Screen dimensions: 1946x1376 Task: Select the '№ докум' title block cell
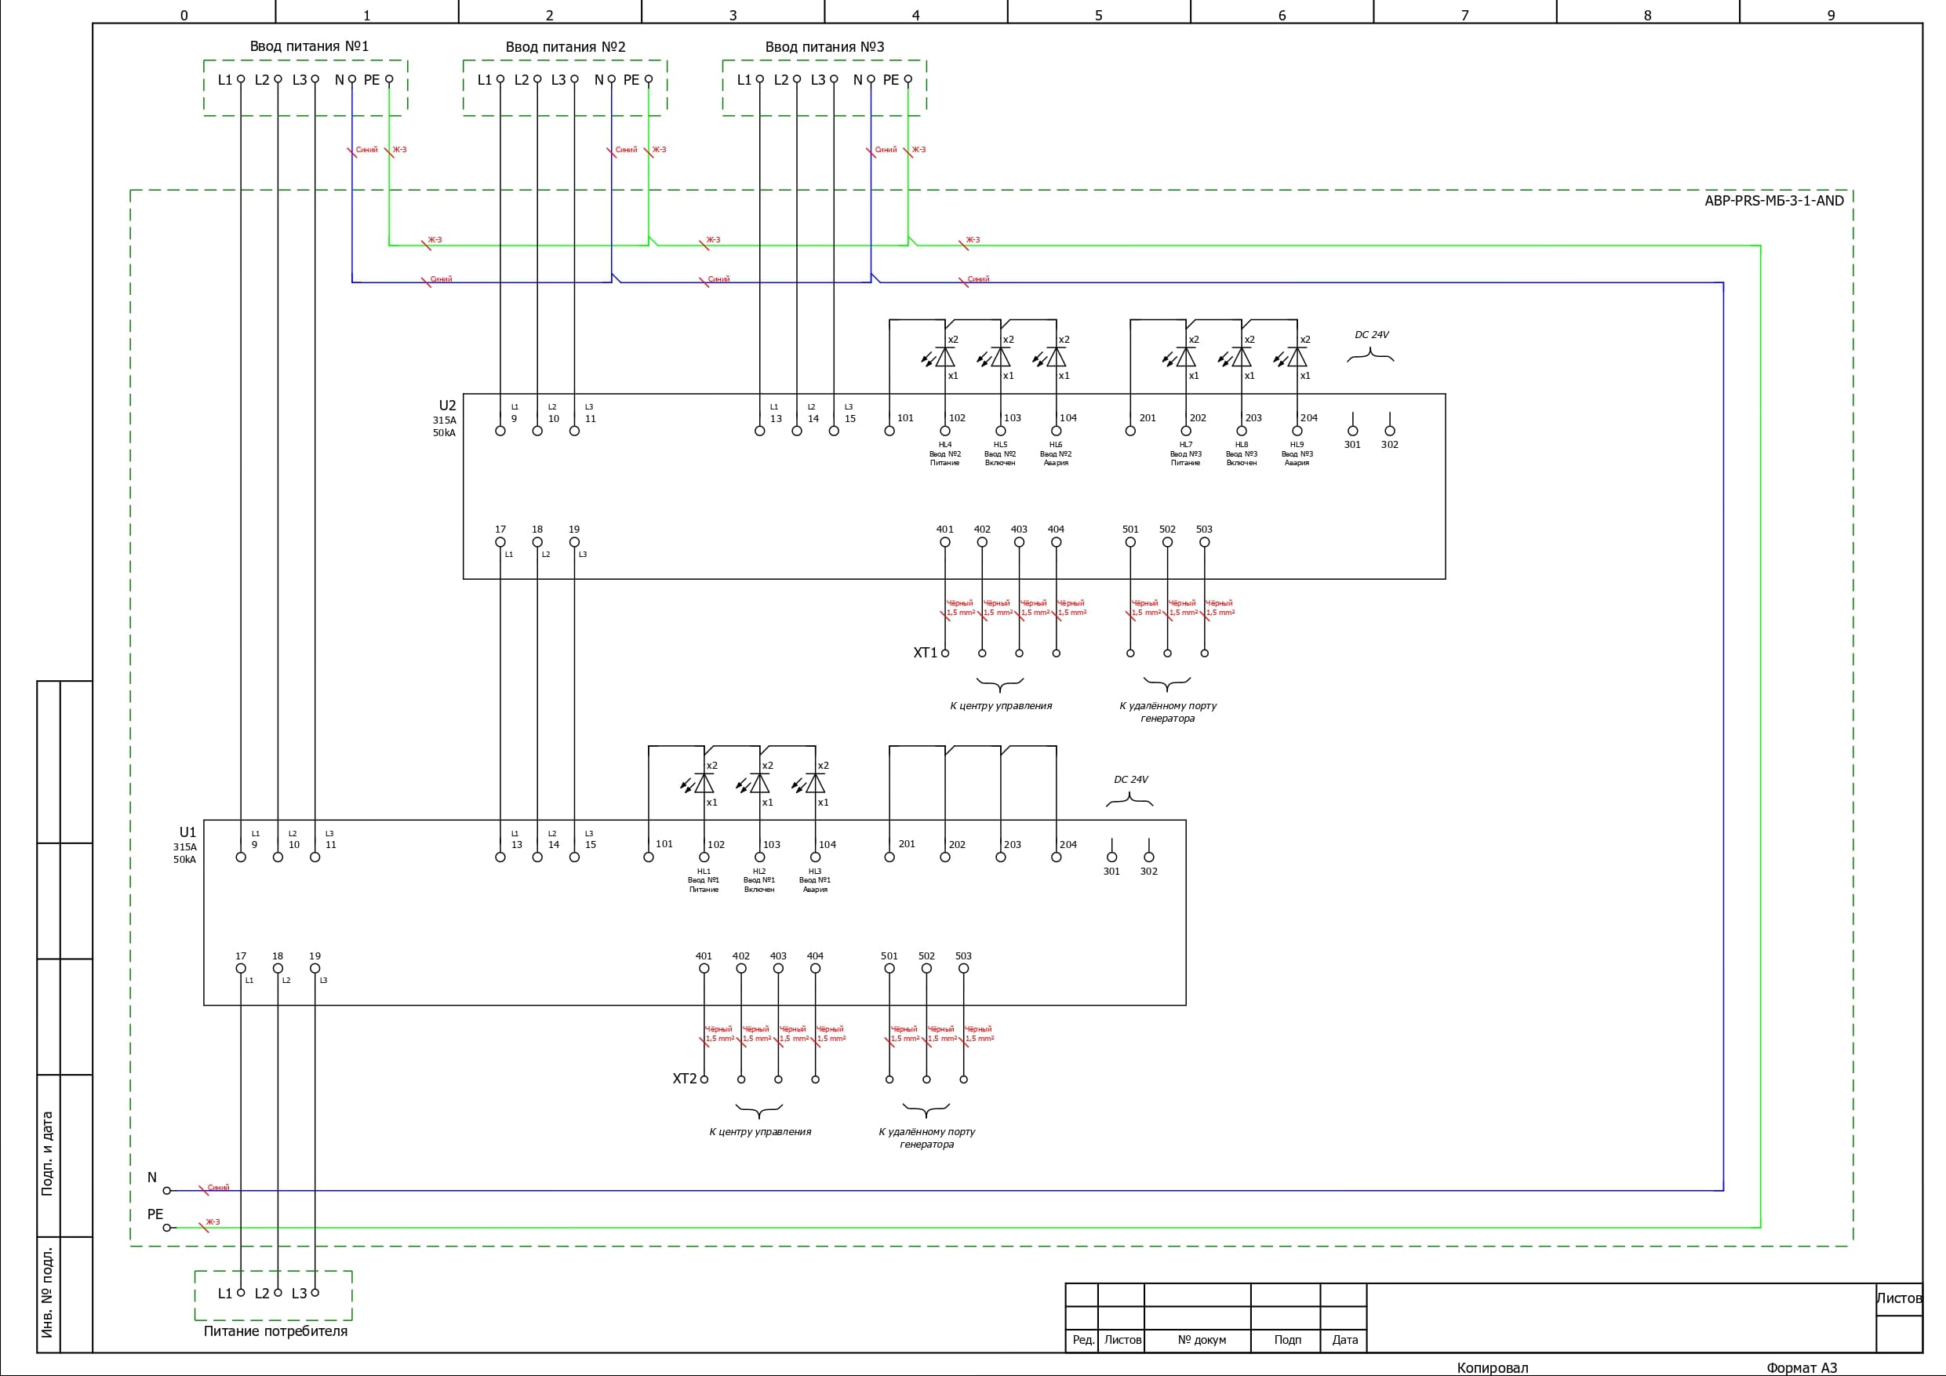(1201, 1341)
